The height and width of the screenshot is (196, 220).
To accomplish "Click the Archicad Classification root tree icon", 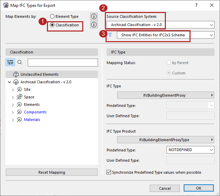I will (x=16, y=82).
